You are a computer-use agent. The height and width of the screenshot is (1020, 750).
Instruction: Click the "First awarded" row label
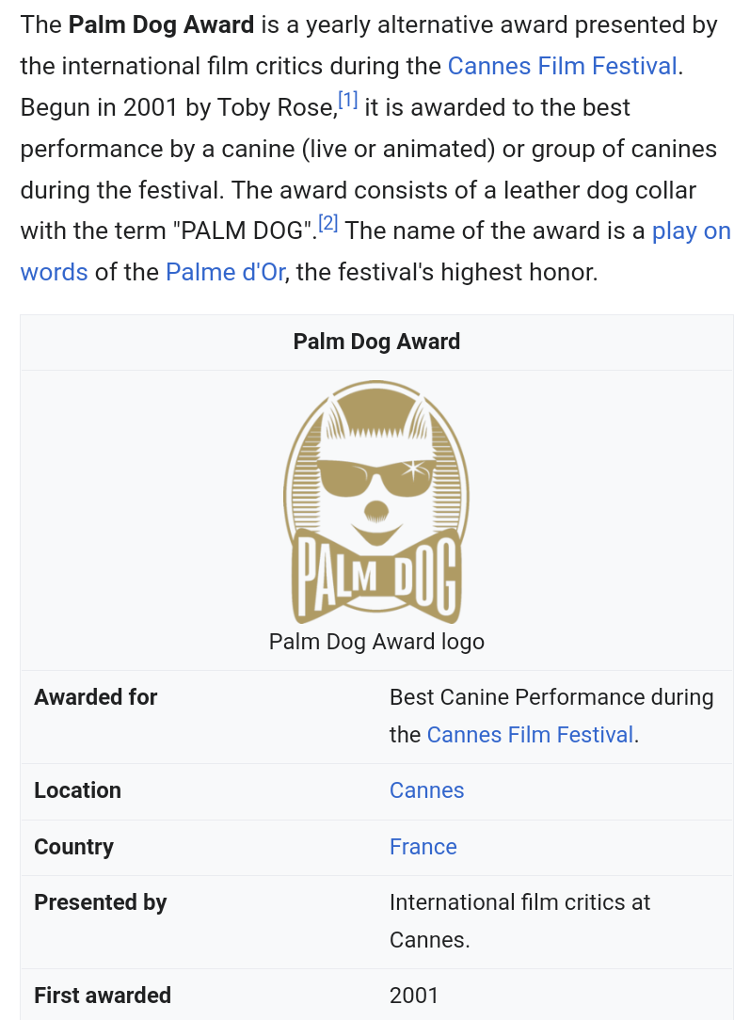pos(103,996)
